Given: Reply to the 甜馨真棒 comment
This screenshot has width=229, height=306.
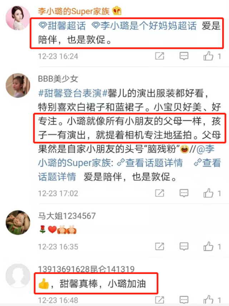Looking at the screenshot, I should coord(184,300).
